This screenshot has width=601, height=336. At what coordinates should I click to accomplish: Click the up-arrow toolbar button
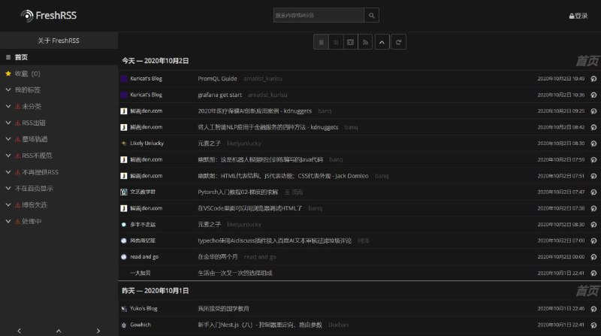tap(382, 42)
